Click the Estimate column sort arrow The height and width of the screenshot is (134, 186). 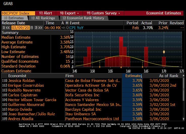pyautogui.click(x=142, y=76)
